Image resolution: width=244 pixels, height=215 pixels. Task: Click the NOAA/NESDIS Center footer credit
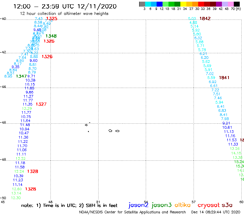[133, 212]
